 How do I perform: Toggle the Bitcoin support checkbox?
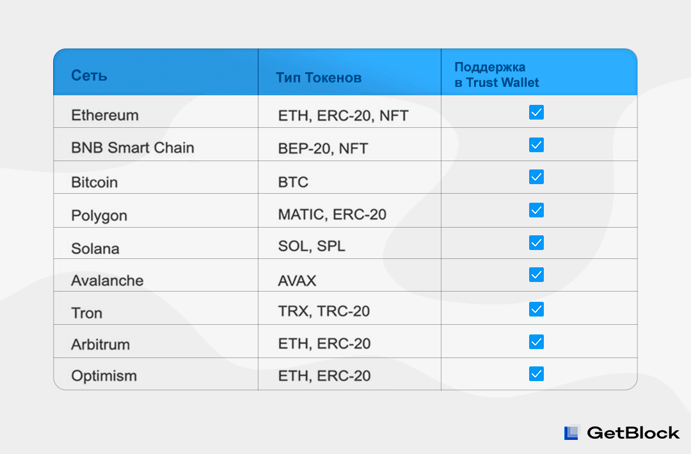click(x=536, y=177)
